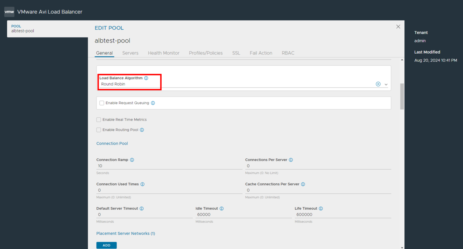
Task: Open the Connections Per Server info icon
Action: [291, 160]
